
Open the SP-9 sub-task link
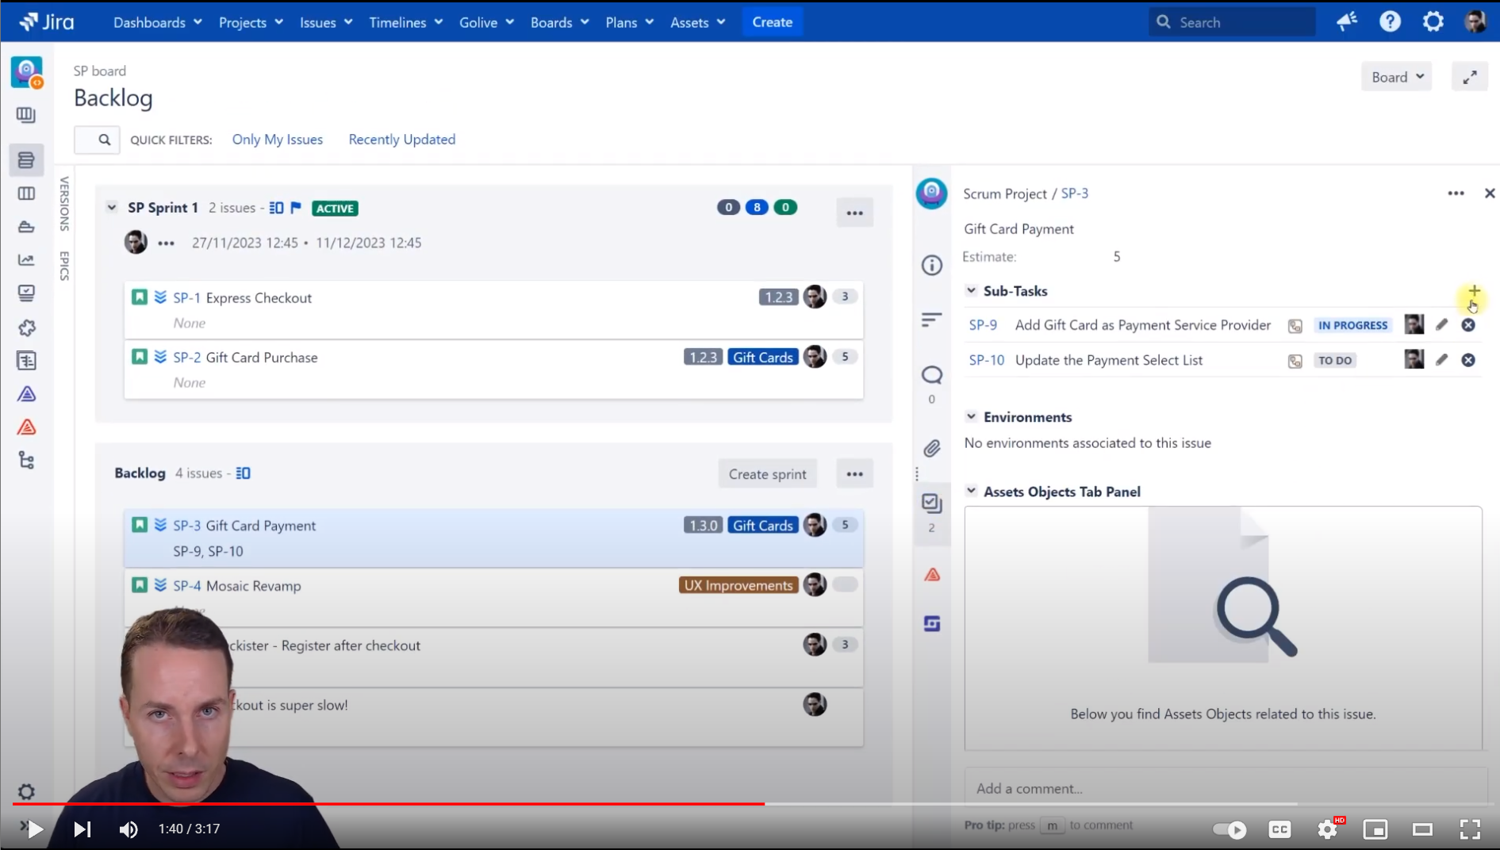pos(983,325)
